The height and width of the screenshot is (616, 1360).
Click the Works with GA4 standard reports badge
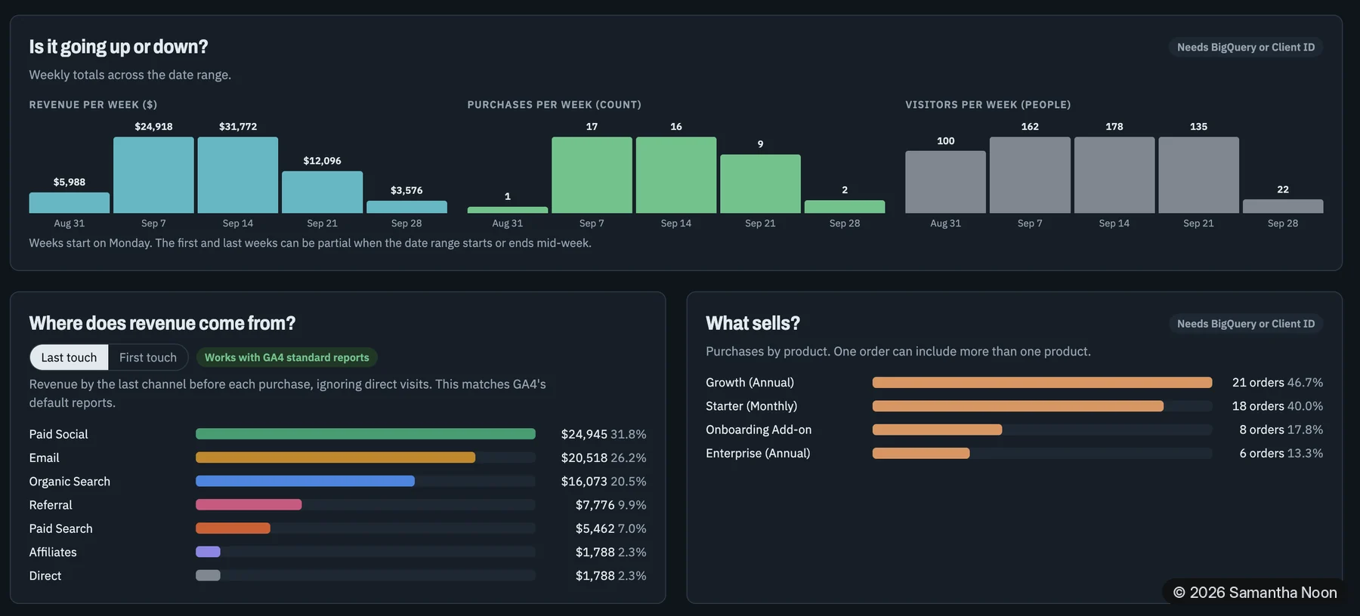pyautogui.click(x=287, y=357)
